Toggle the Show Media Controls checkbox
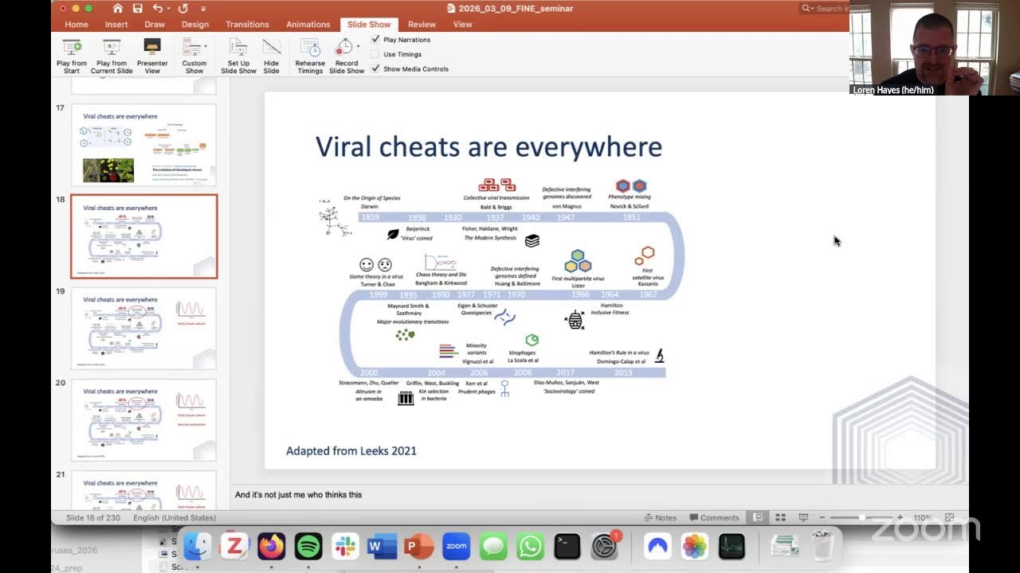This screenshot has width=1020, height=573. (x=375, y=68)
